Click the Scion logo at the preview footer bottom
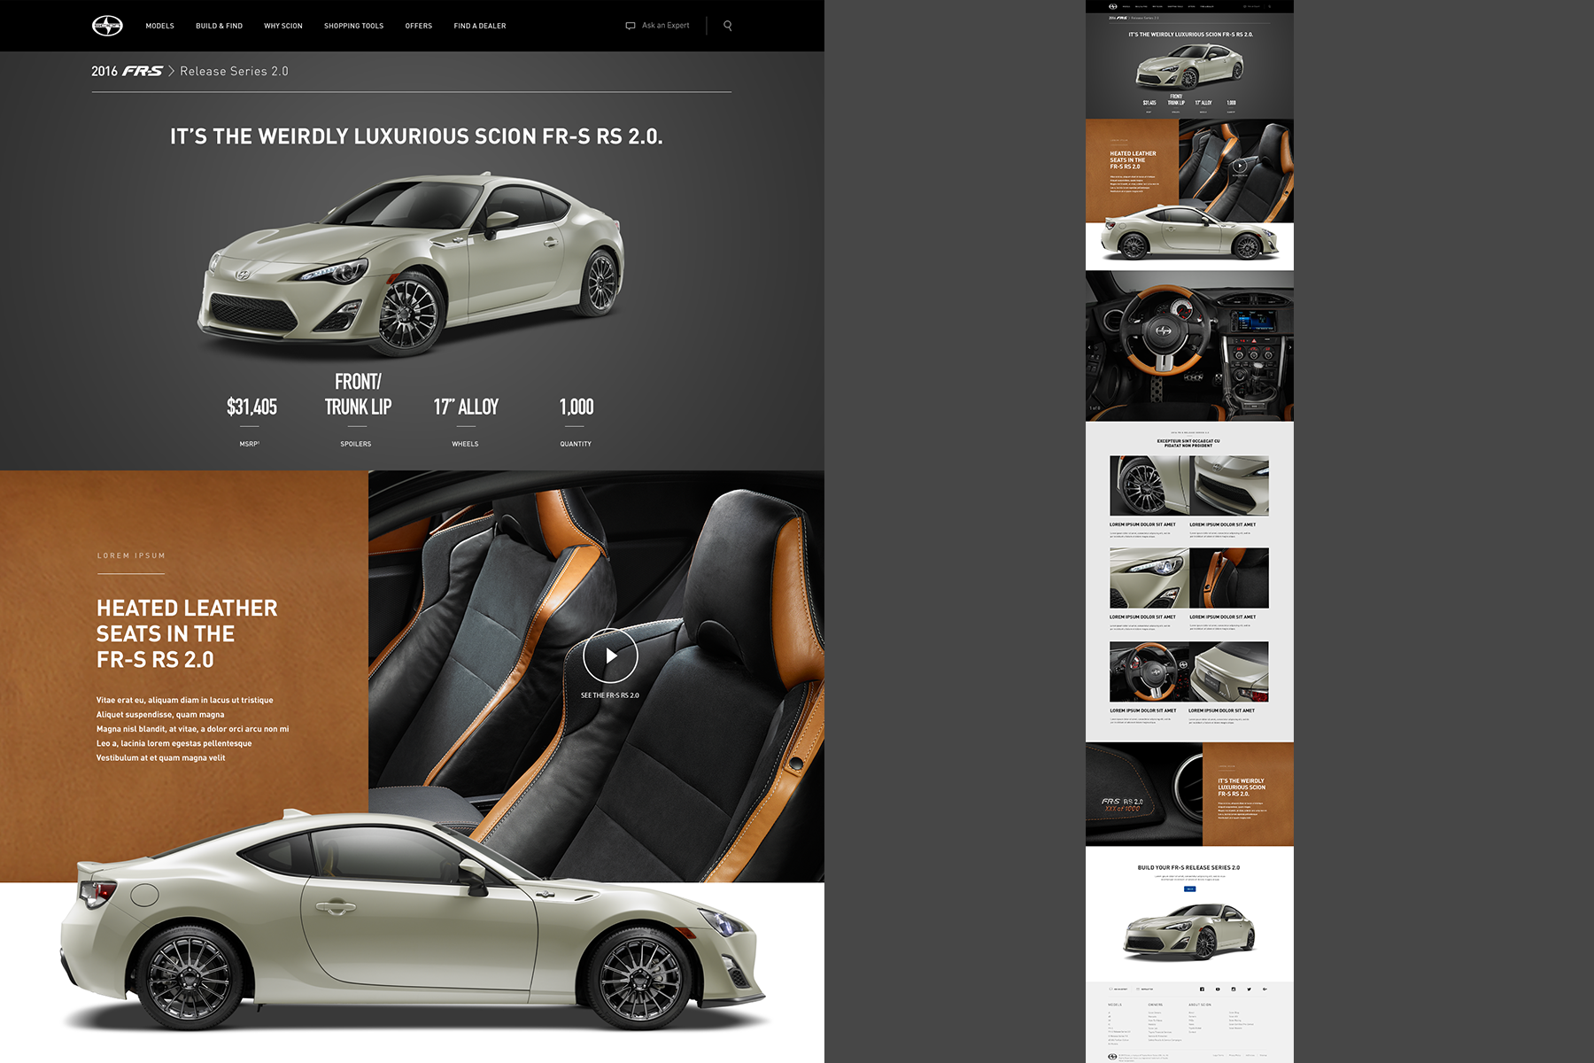 click(x=1112, y=1057)
